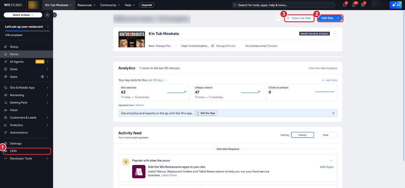Click the Inbox sidebar icon
This screenshot has height=188, width=405.
point(5,110)
